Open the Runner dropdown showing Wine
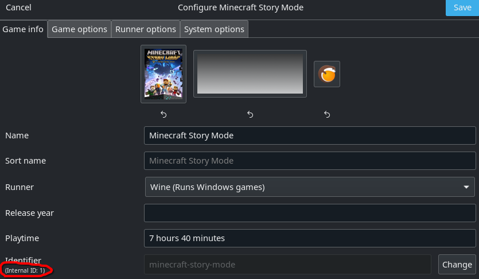The image size is (479, 279). coord(310,187)
